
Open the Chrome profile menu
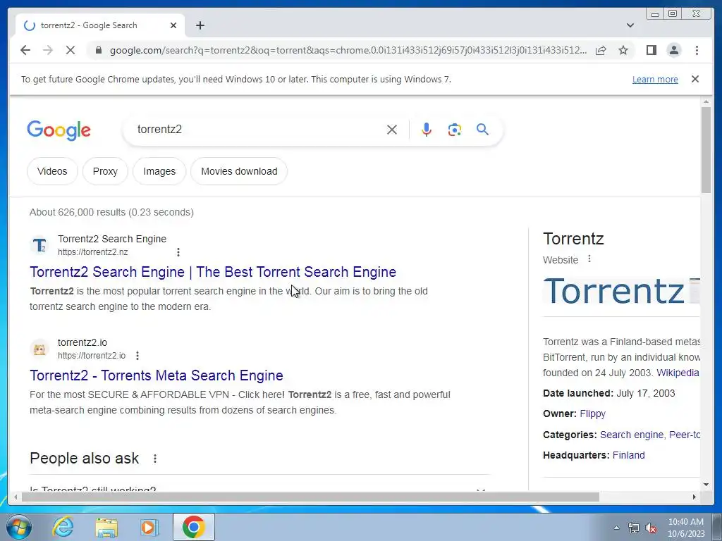tap(674, 50)
